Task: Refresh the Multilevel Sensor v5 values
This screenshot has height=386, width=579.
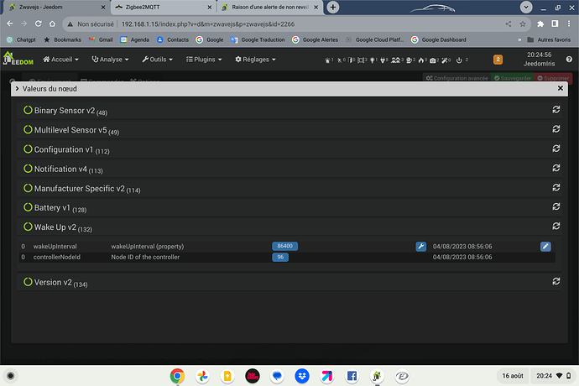Action: tap(556, 129)
